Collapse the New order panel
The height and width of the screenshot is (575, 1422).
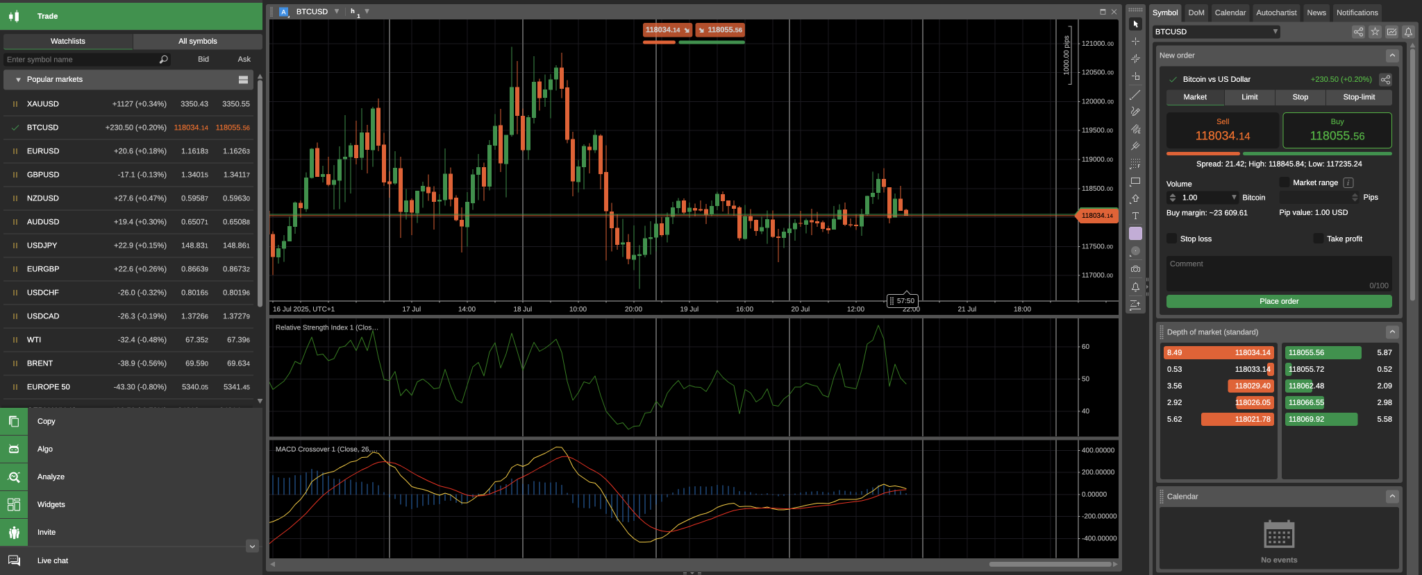(x=1392, y=55)
